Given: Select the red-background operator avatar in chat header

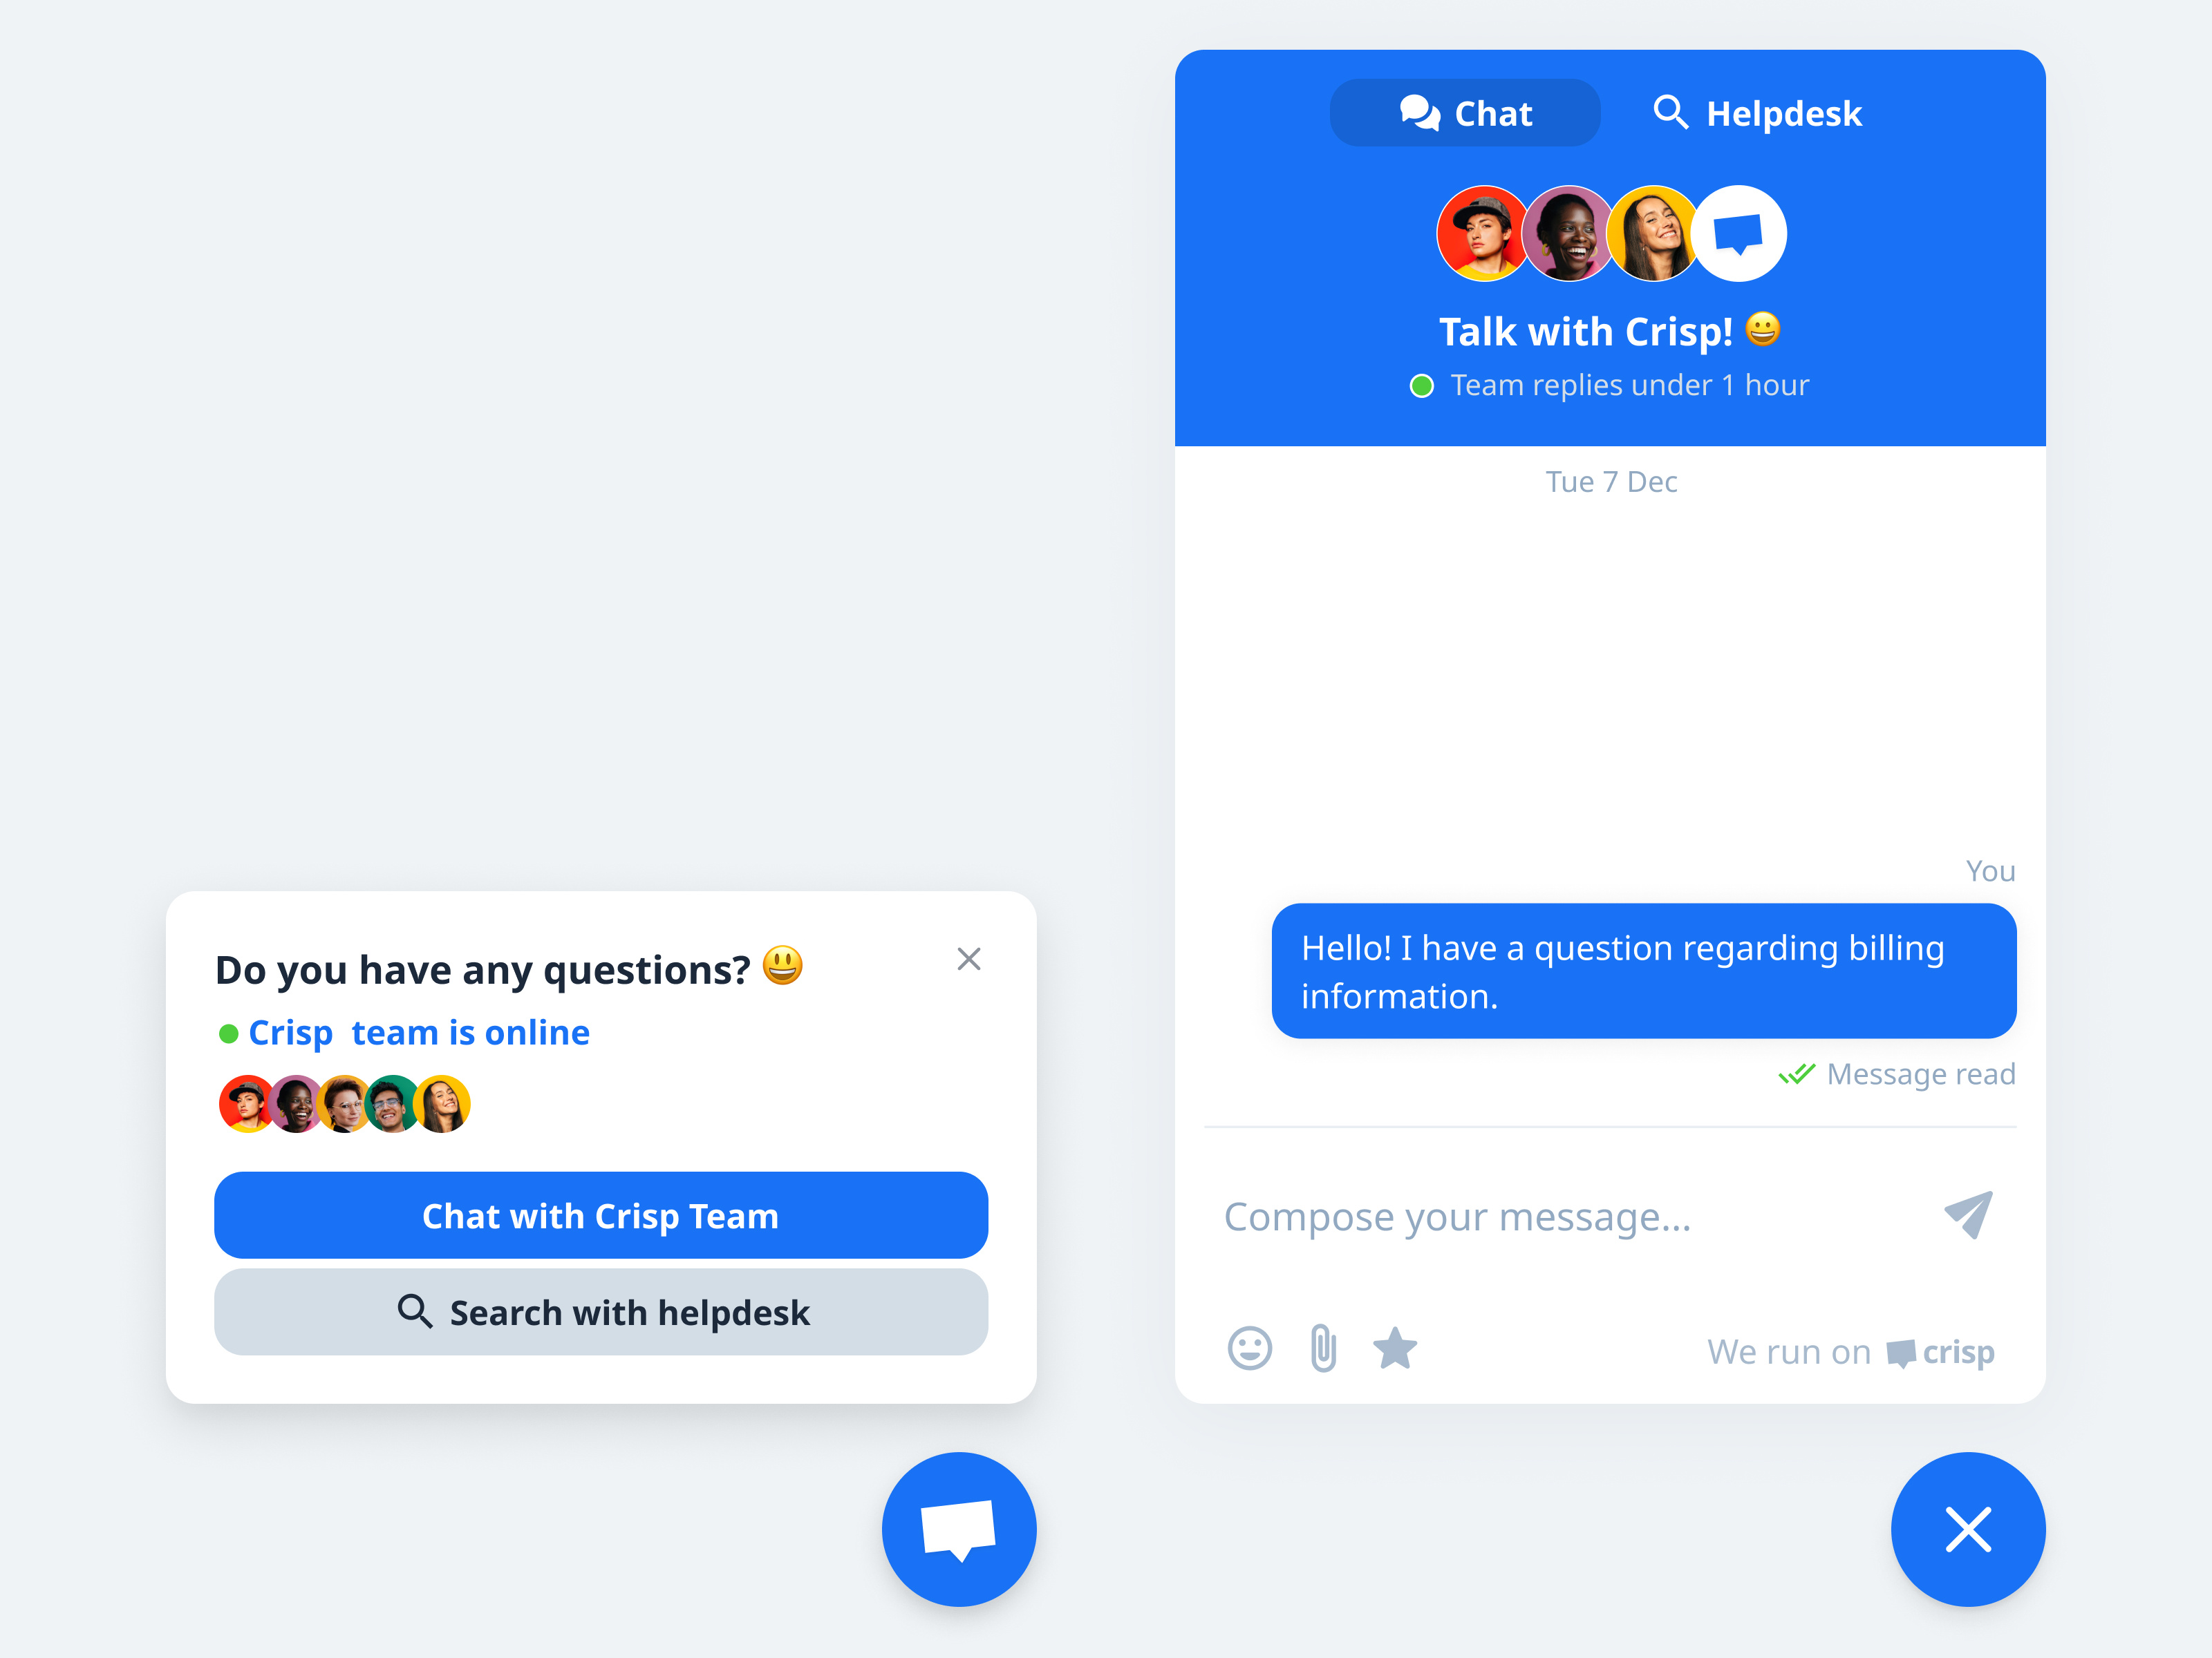Looking at the screenshot, I should click(1483, 234).
